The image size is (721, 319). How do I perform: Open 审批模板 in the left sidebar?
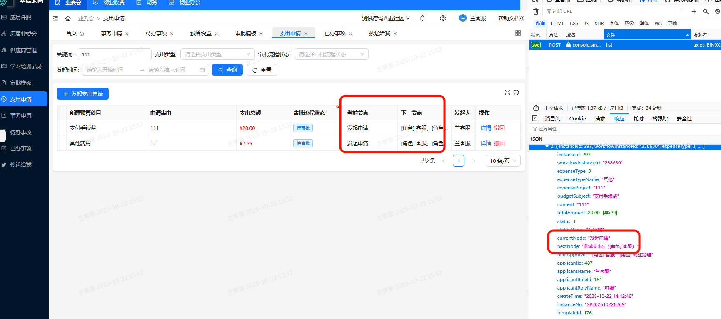[x=21, y=83]
